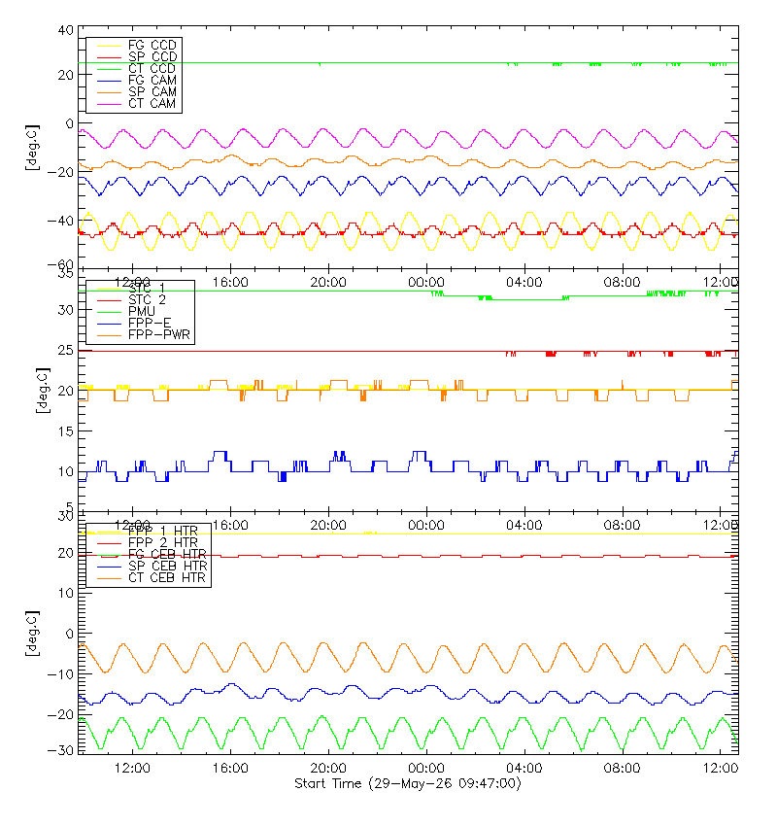Click the FPP 2 HTR legend label
This screenshot has height=826, width=777.
(163, 543)
